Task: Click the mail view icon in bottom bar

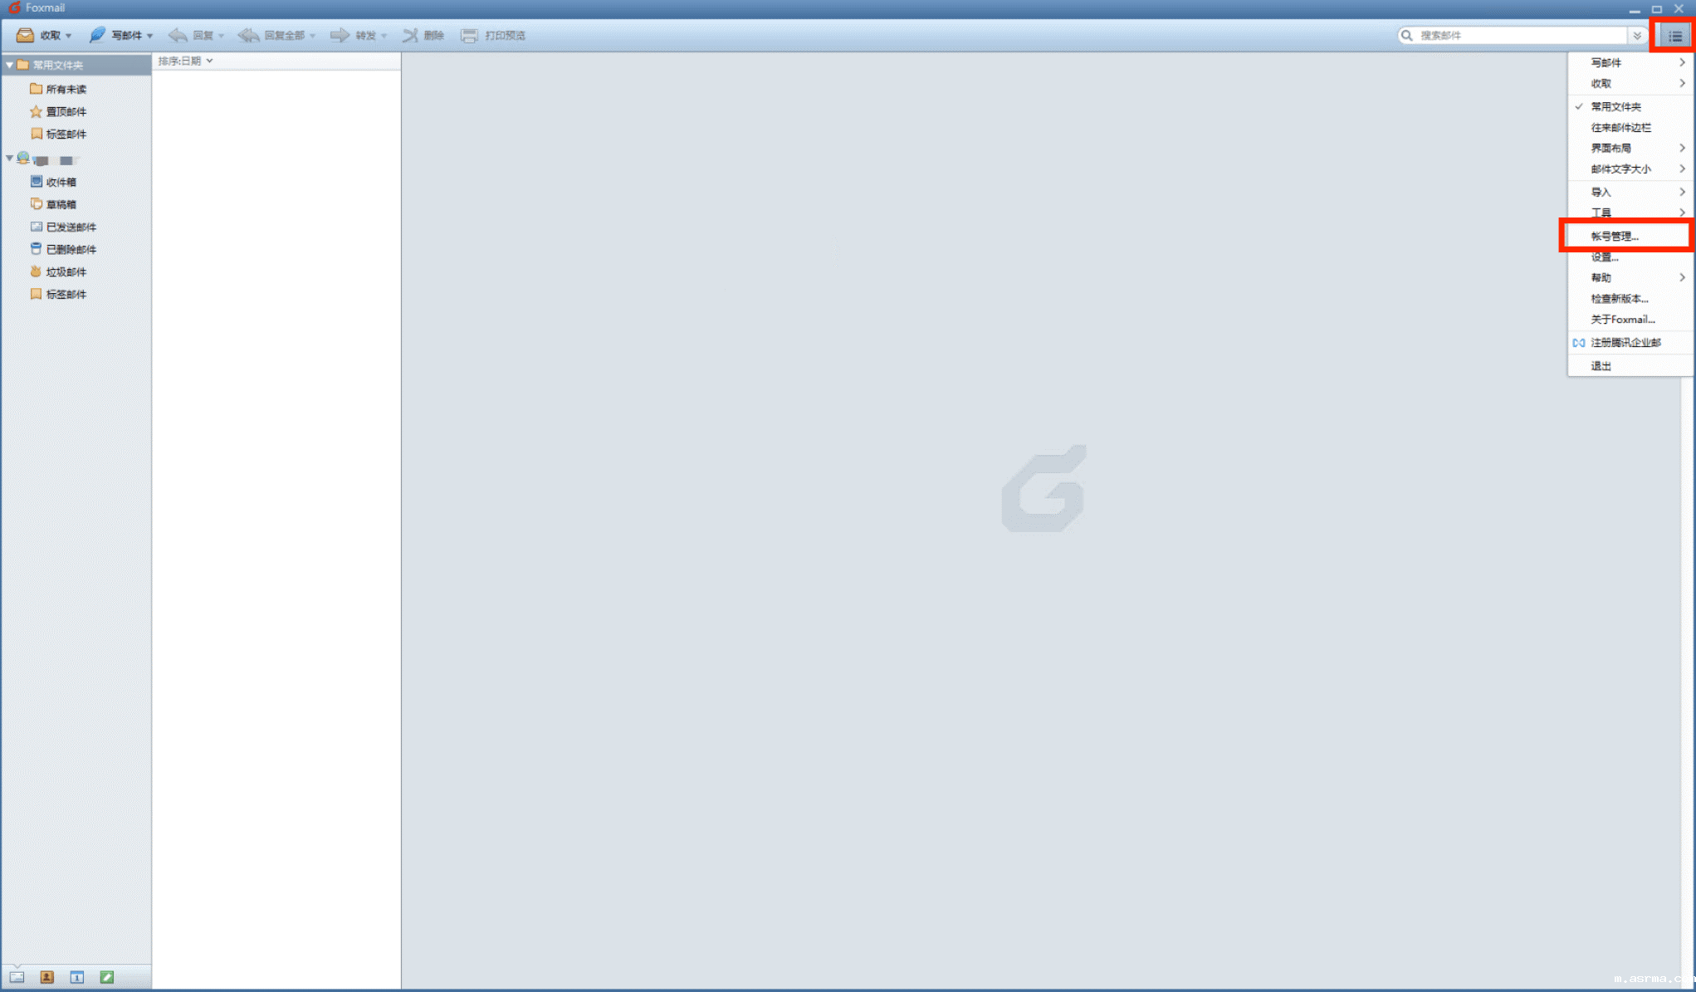Action: coord(17,977)
